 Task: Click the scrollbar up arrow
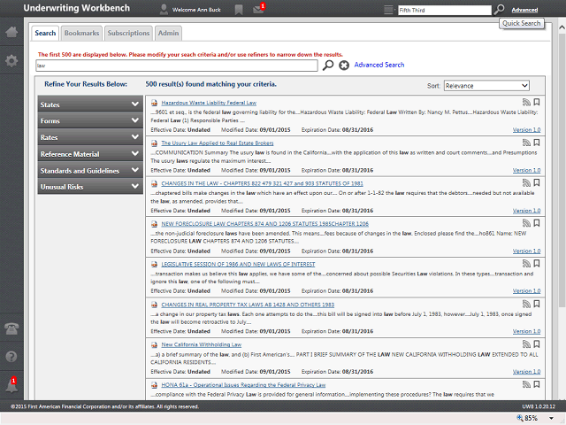click(x=562, y=27)
